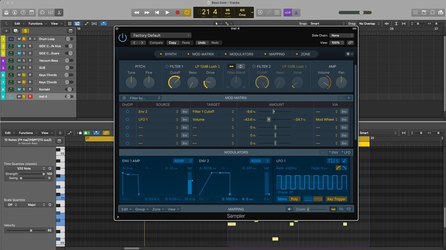The height and width of the screenshot is (250, 446).
Task: Open the Factory Default preset dropdown
Action: 161,35
